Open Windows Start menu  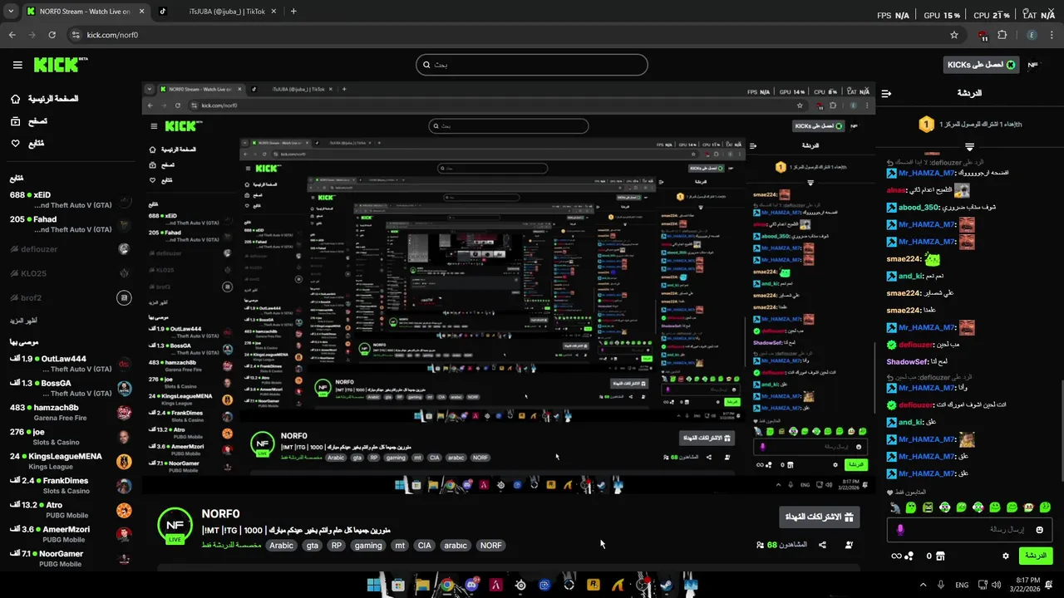[374, 585]
